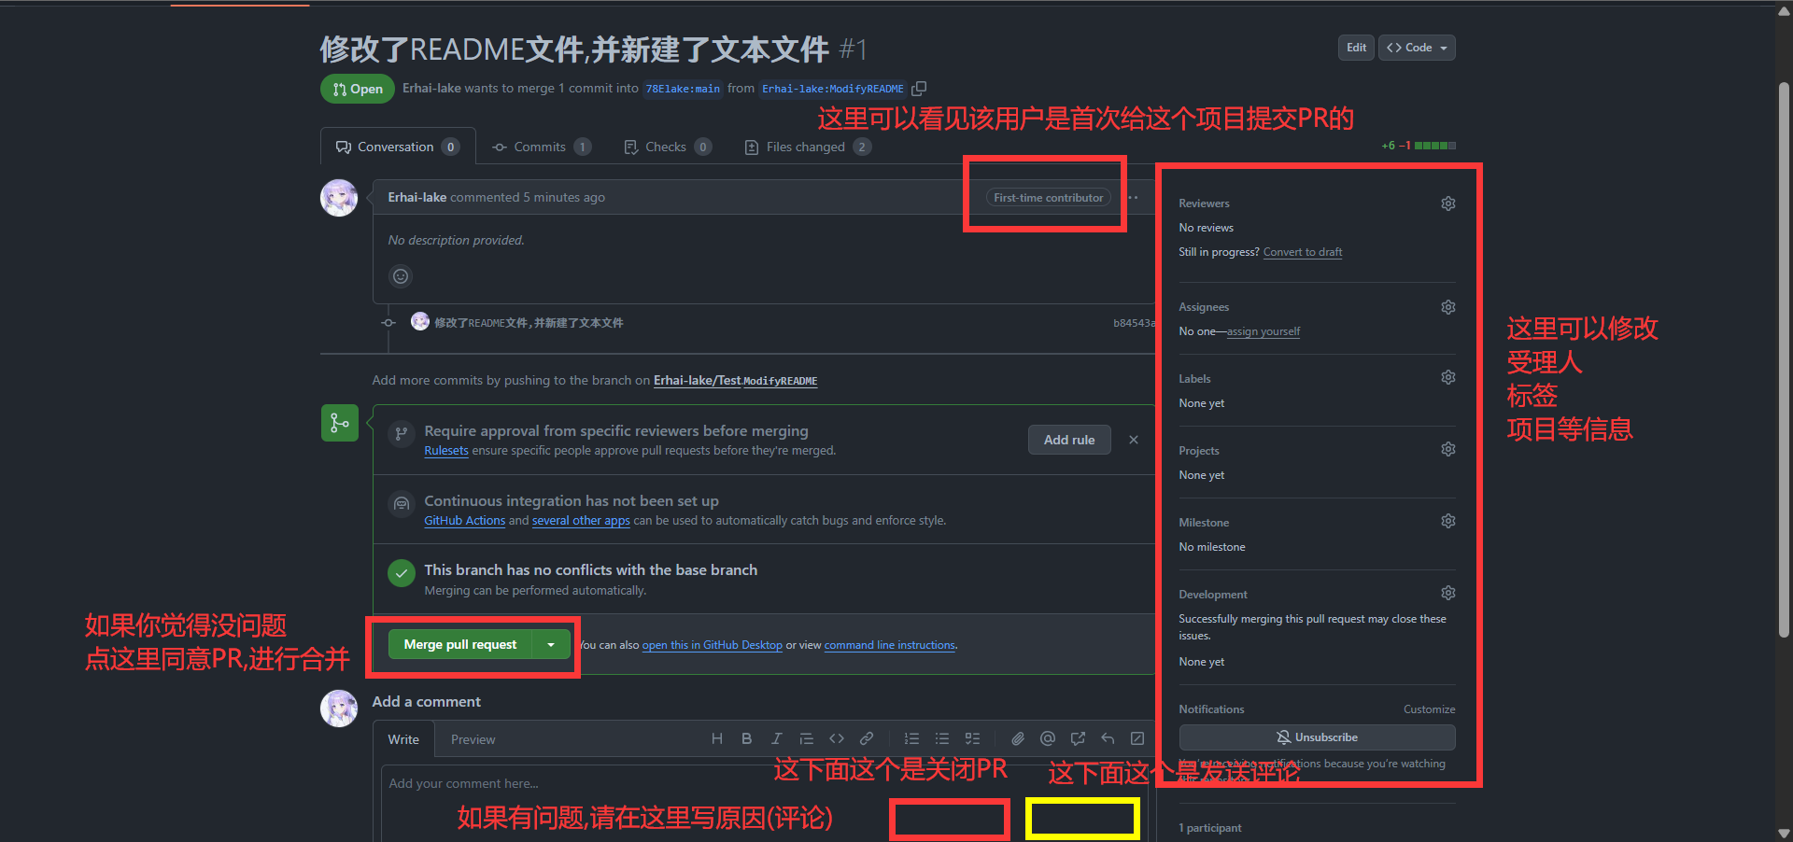Click the assign yourself link
This screenshot has width=1793, height=842.
[x=1263, y=331]
